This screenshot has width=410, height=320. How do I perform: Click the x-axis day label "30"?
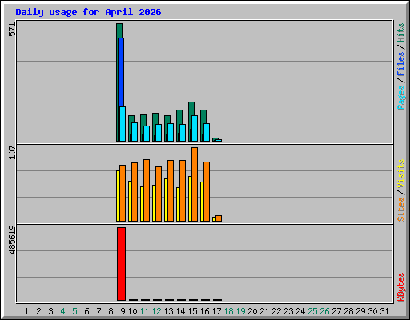pos(372,311)
